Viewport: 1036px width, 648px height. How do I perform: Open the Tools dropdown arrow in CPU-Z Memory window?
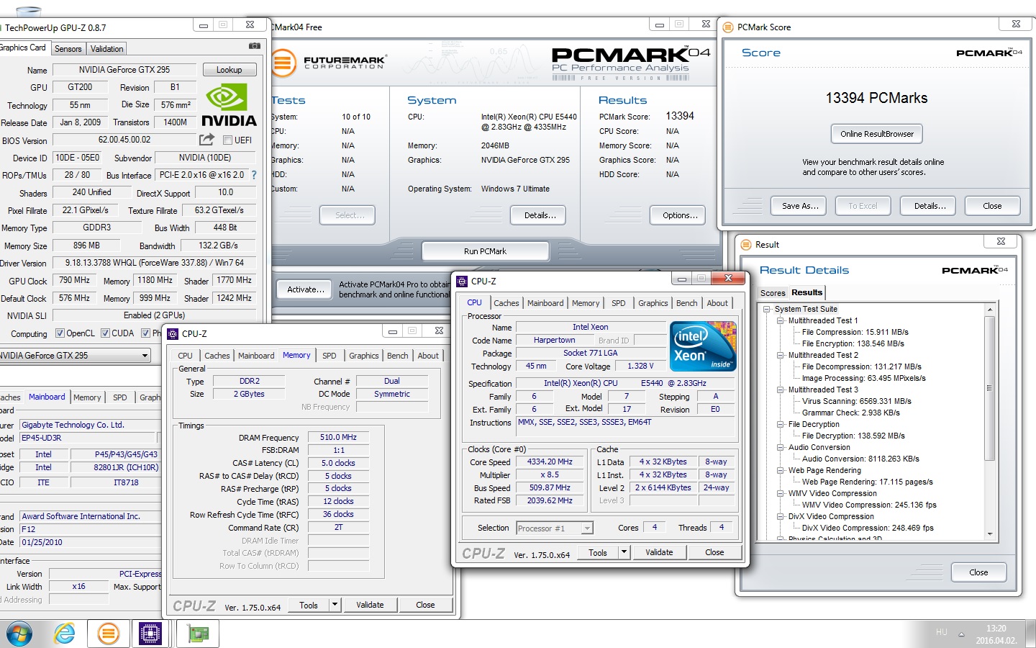pos(335,605)
